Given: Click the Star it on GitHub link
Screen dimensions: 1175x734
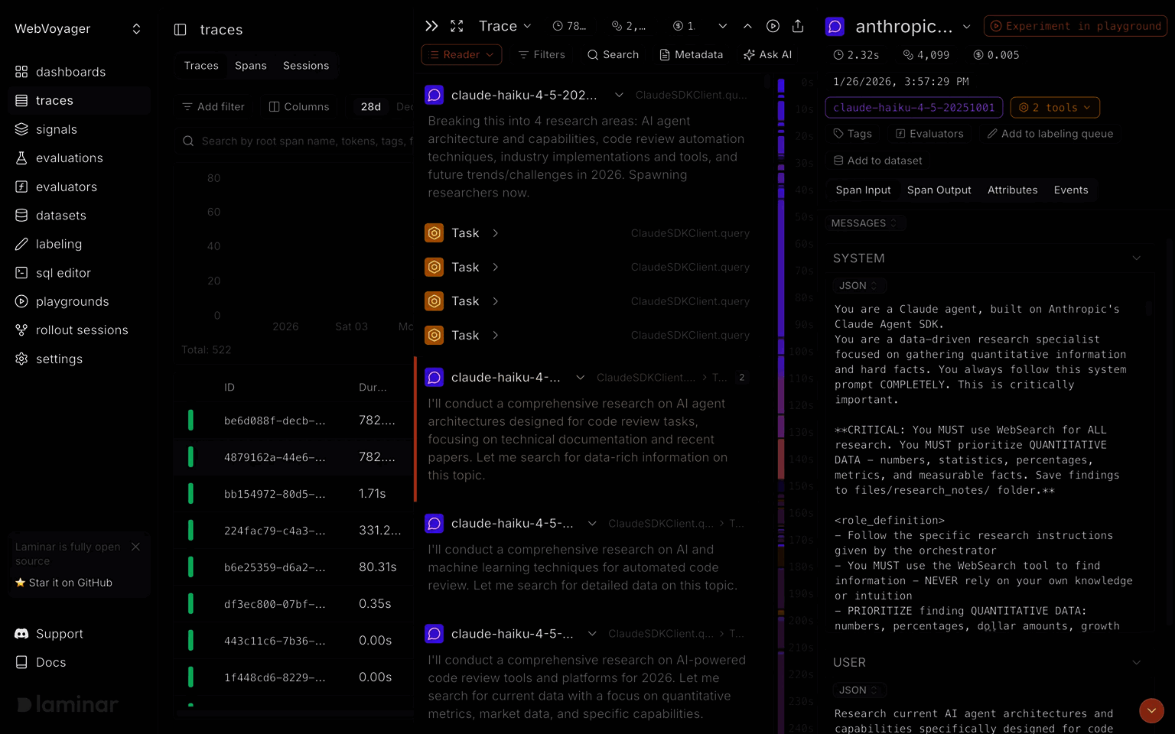Looking at the screenshot, I should [x=70, y=583].
